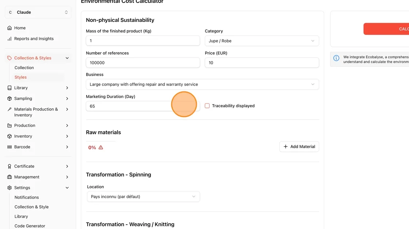Click the blue info circle icon
The image size is (409, 229).
pos(336,58)
